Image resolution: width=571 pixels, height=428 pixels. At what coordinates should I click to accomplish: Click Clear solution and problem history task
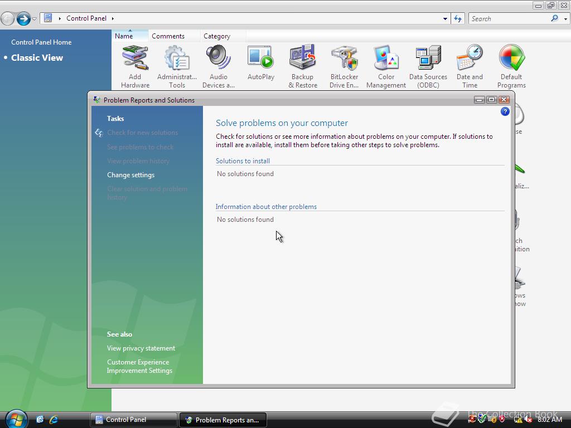[147, 193]
